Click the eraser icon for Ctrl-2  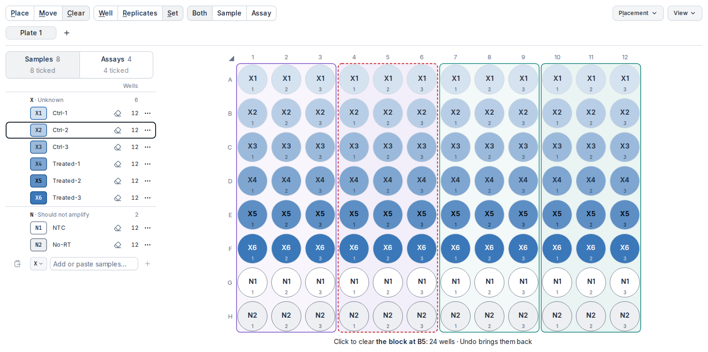click(x=118, y=130)
